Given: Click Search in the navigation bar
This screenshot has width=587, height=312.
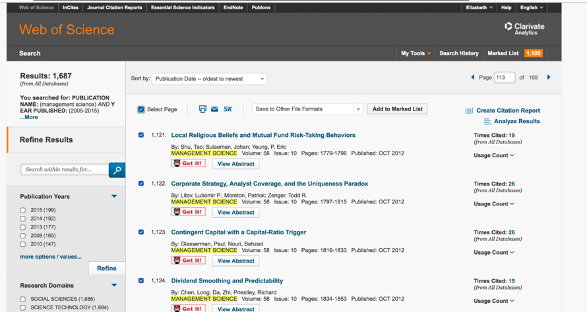Looking at the screenshot, I should (30, 53).
